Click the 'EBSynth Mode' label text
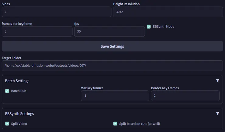Image resolution: width=225 pixels, height=132 pixels. [x=164, y=27]
